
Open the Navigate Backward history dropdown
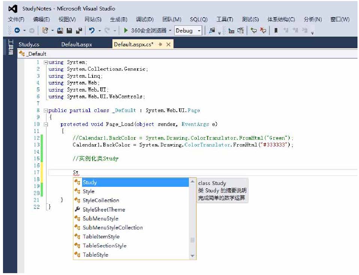click(x=24, y=31)
